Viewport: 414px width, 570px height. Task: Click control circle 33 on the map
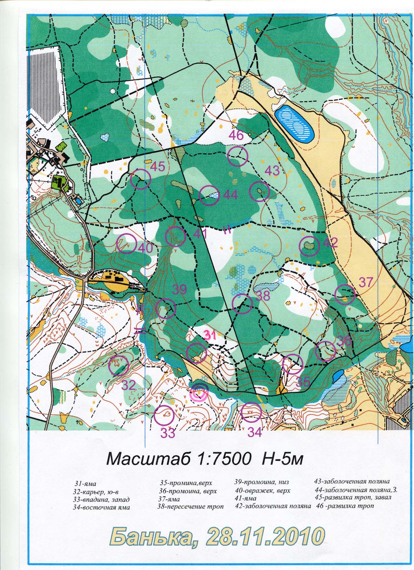click(x=164, y=415)
